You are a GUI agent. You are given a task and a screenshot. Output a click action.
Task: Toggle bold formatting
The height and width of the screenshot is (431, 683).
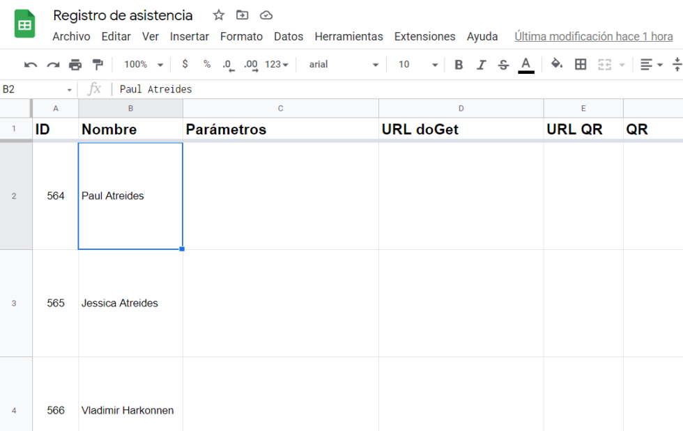[x=459, y=64]
